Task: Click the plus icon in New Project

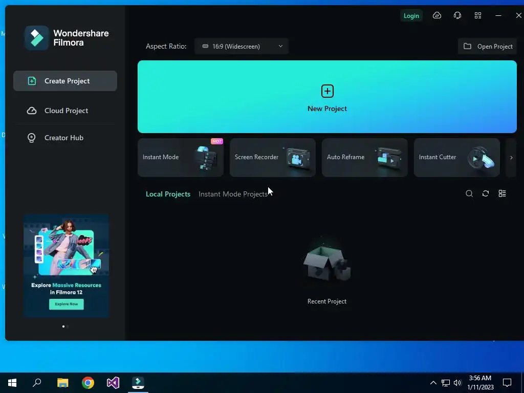Action: [x=327, y=91]
